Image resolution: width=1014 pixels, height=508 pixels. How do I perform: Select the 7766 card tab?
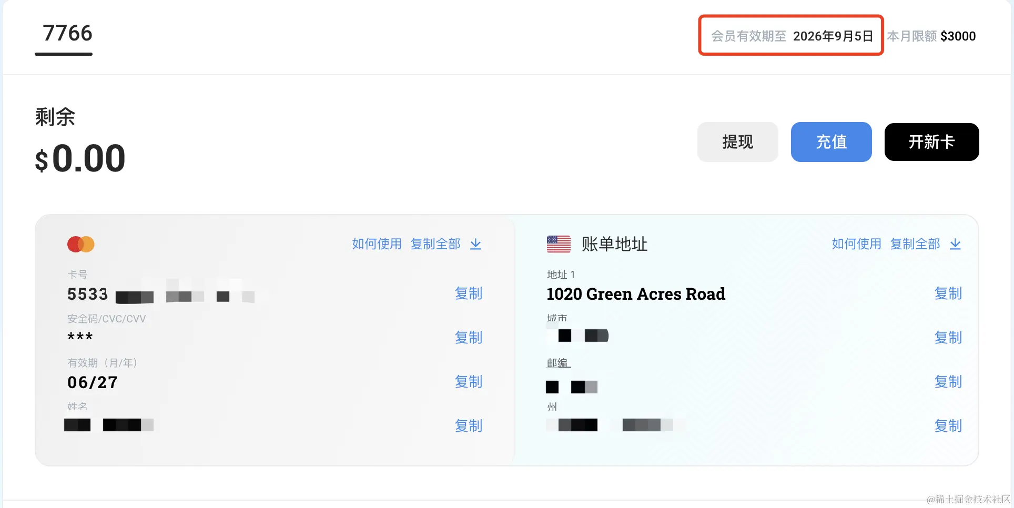coord(67,34)
